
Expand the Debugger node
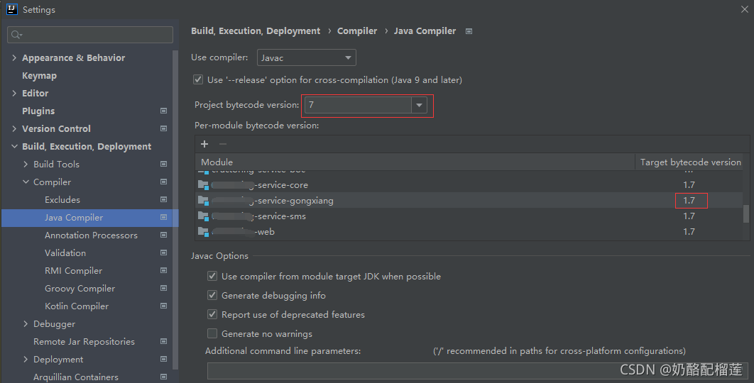(26, 324)
